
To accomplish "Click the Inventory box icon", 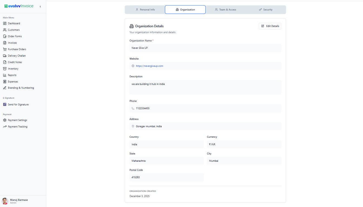I will click(5, 69).
